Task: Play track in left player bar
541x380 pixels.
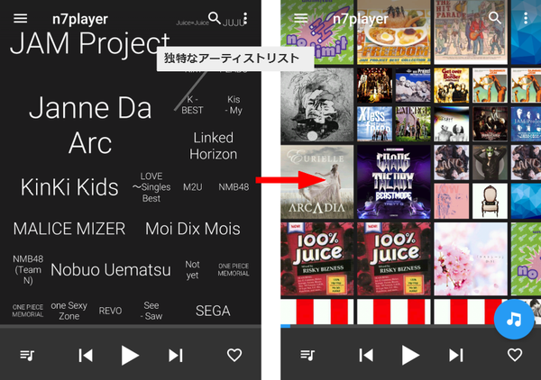Action: (130, 356)
